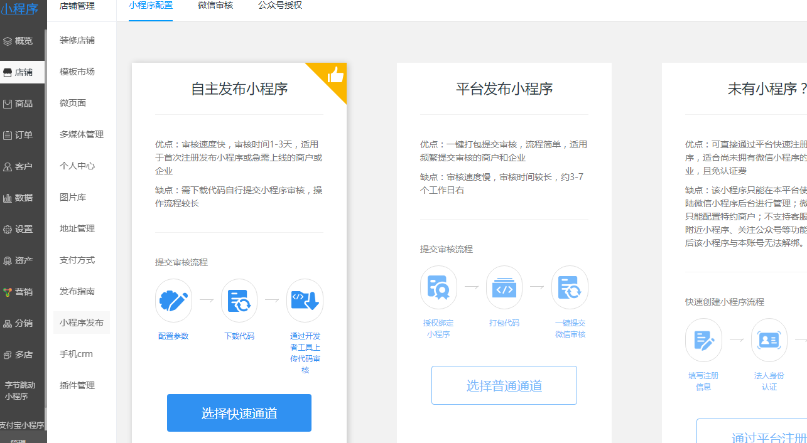Click the upload code via developer tool icon

click(x=305, y=301)
